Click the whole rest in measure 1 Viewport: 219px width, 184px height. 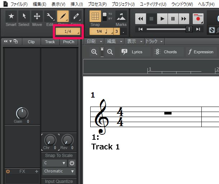click(x=168, y=113)
